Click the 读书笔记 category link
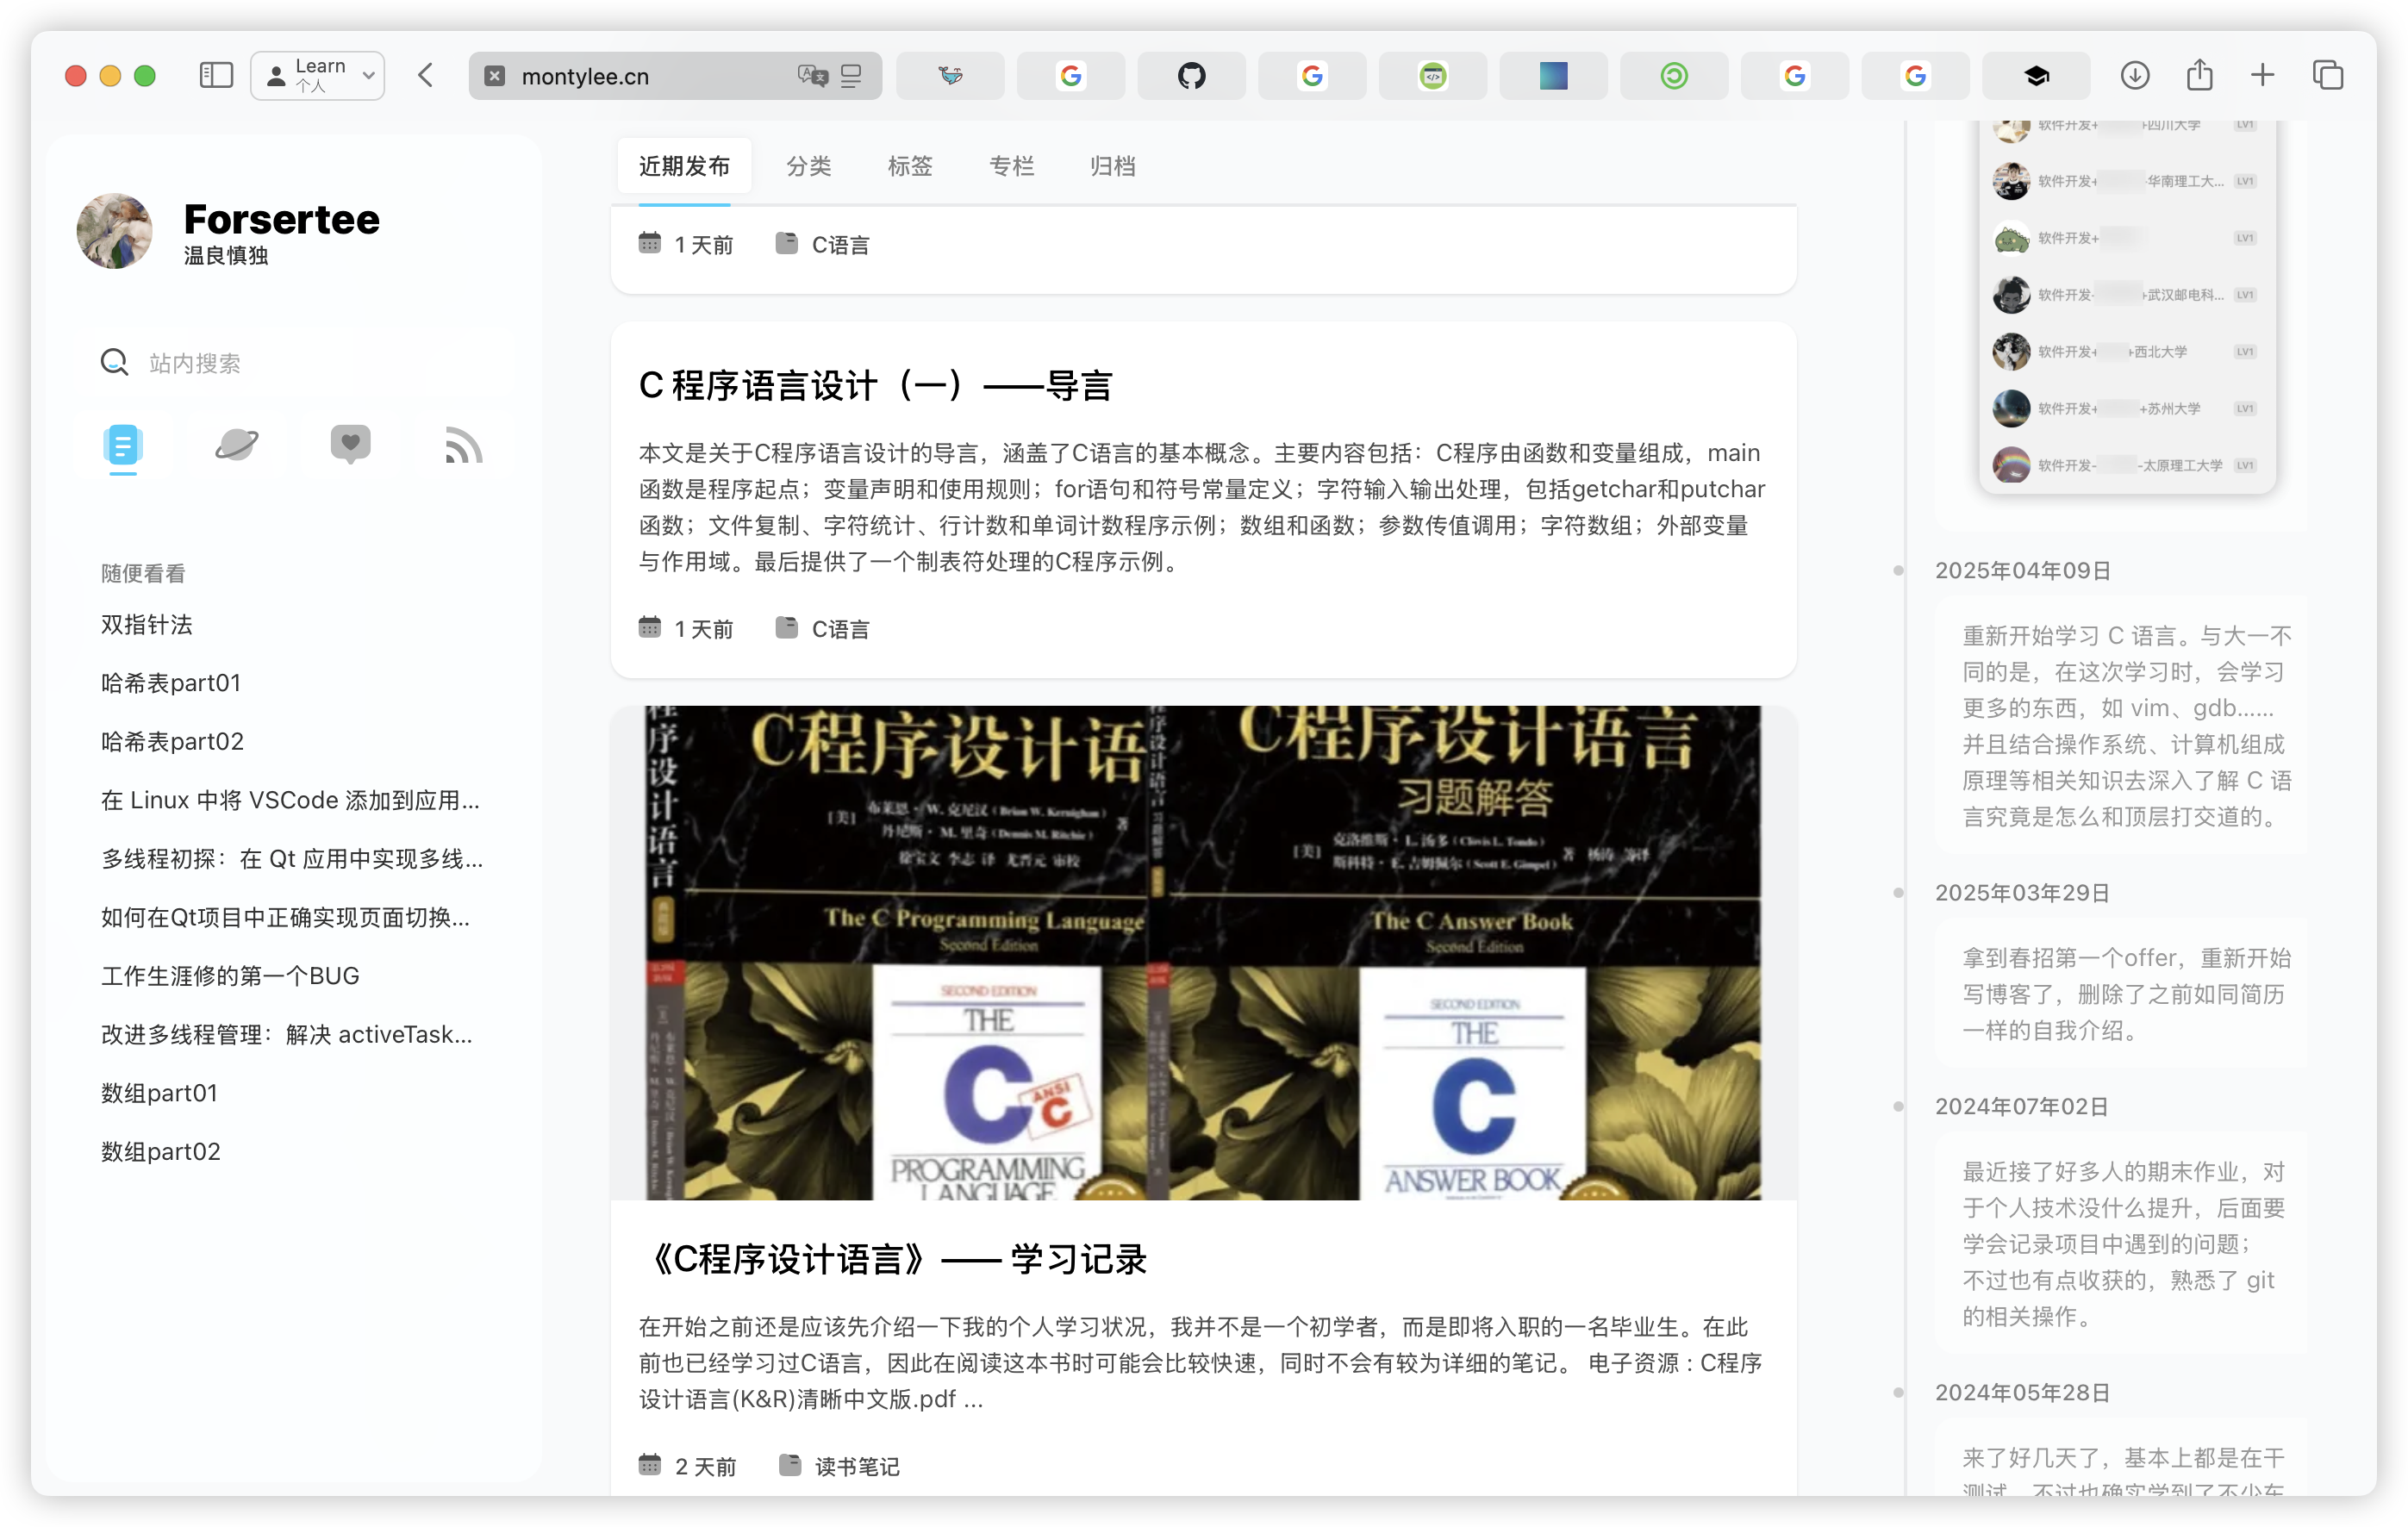This screenshot has height=1527, width=2408. pos(857,1466)
